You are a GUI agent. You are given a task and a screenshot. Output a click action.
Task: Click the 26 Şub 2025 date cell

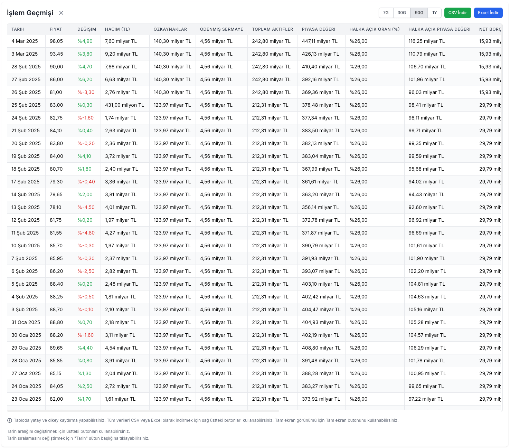pos(26,92)
